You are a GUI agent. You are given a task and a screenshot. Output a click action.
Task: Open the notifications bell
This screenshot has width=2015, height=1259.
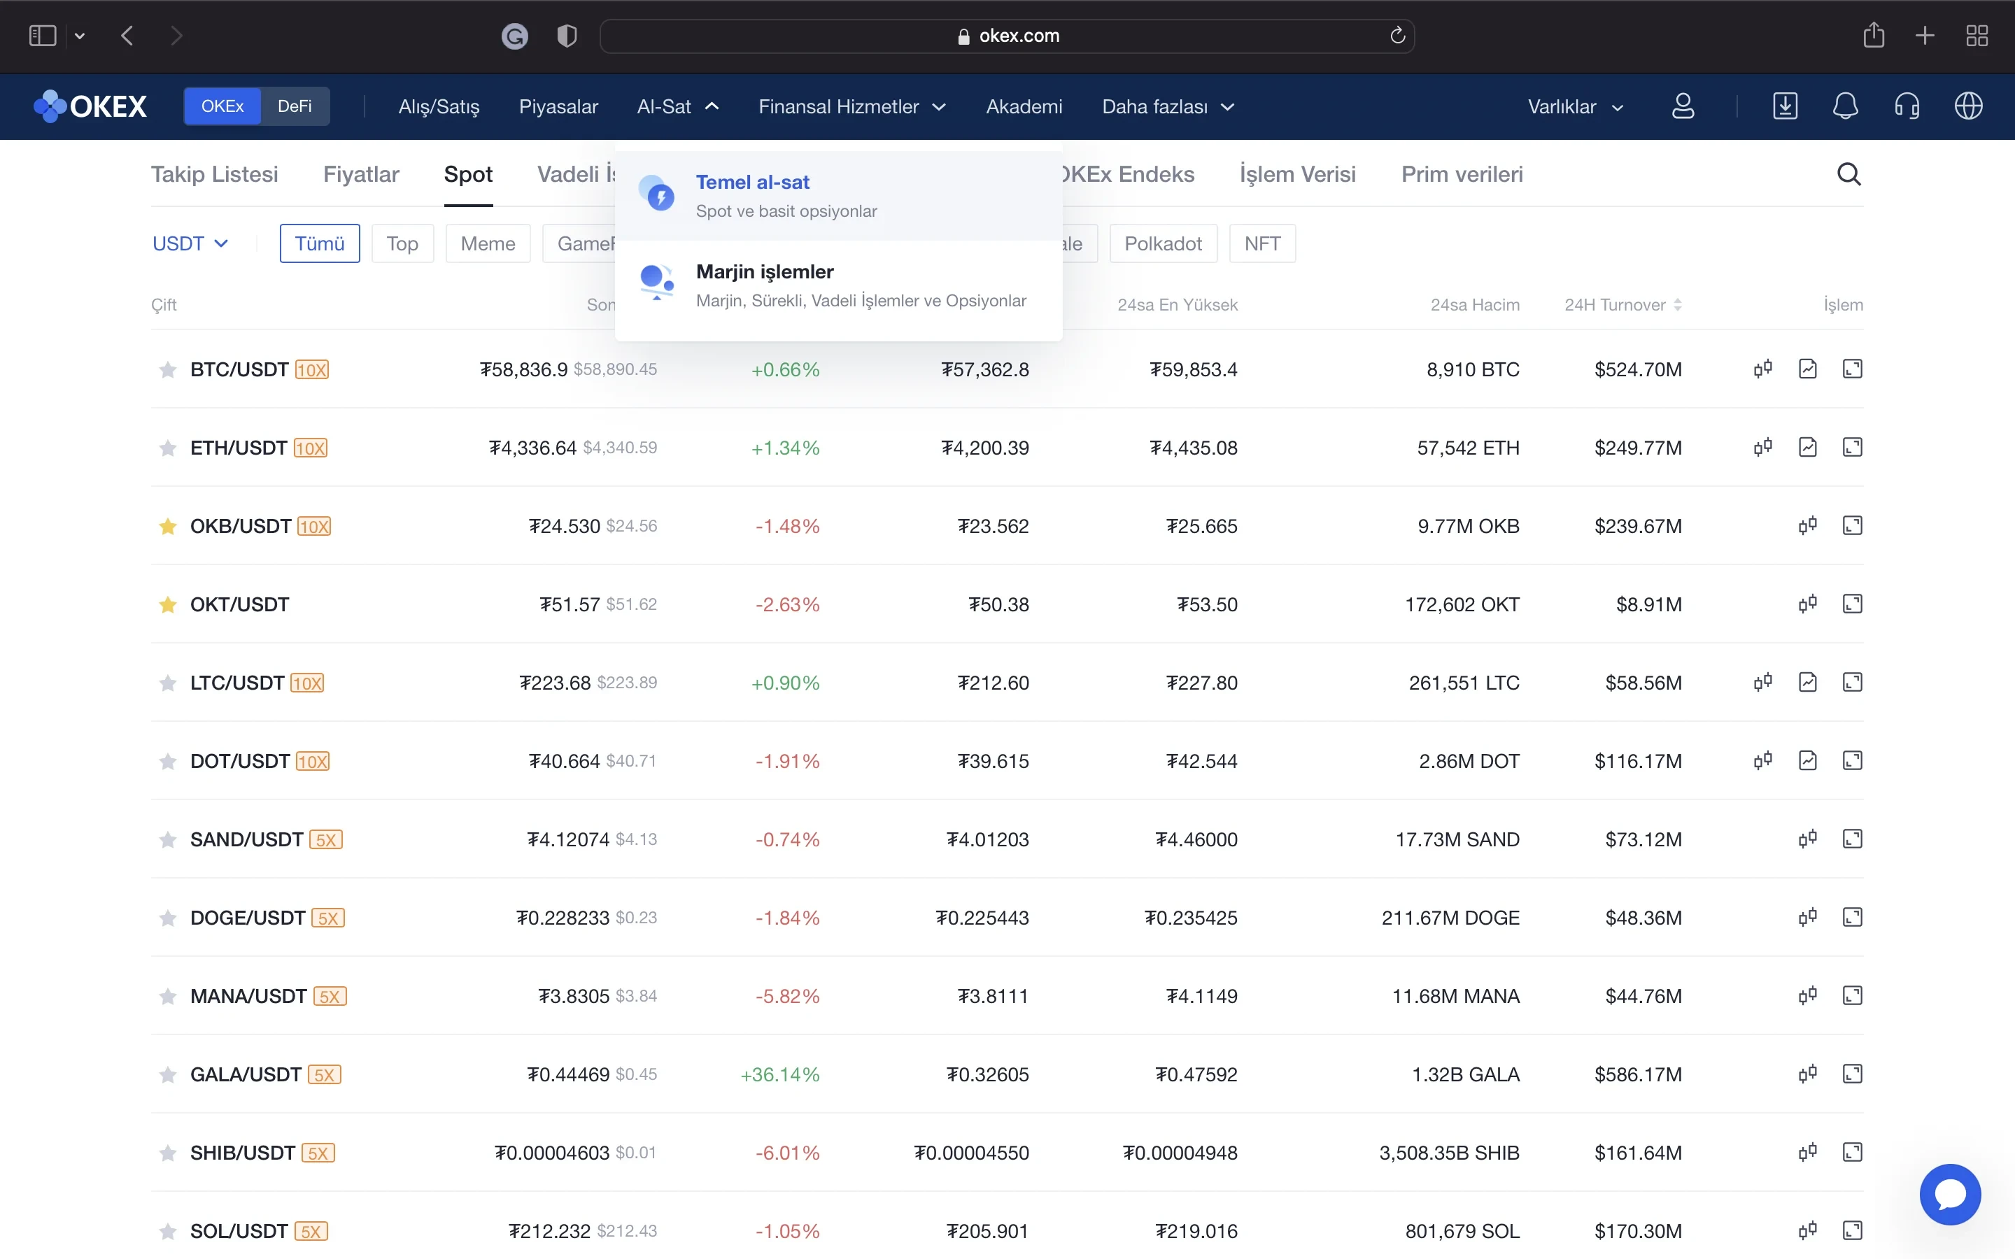click(x=1846, y=106)
